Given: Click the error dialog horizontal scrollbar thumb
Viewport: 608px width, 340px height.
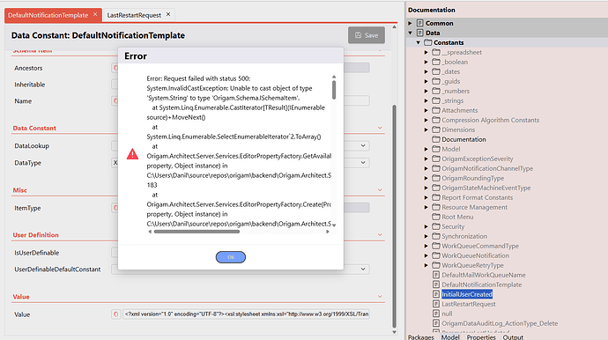Looking at the screenshot, I should click(196, 232).
